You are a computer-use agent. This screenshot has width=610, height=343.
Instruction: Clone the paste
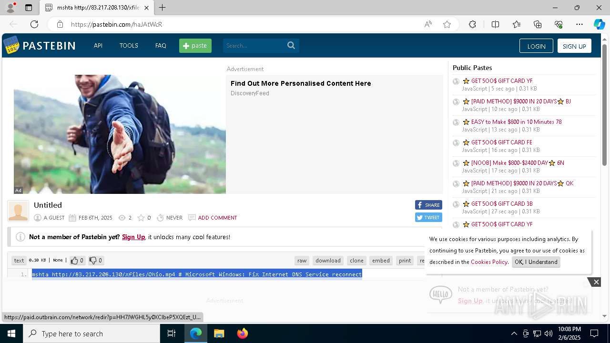[356, 261]
